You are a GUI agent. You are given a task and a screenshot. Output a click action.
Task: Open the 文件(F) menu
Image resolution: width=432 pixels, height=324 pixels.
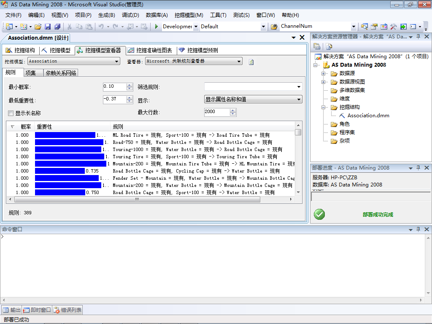pos(13,15)
